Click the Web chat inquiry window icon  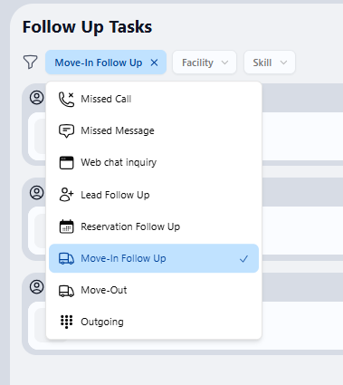tap(66, 163)
